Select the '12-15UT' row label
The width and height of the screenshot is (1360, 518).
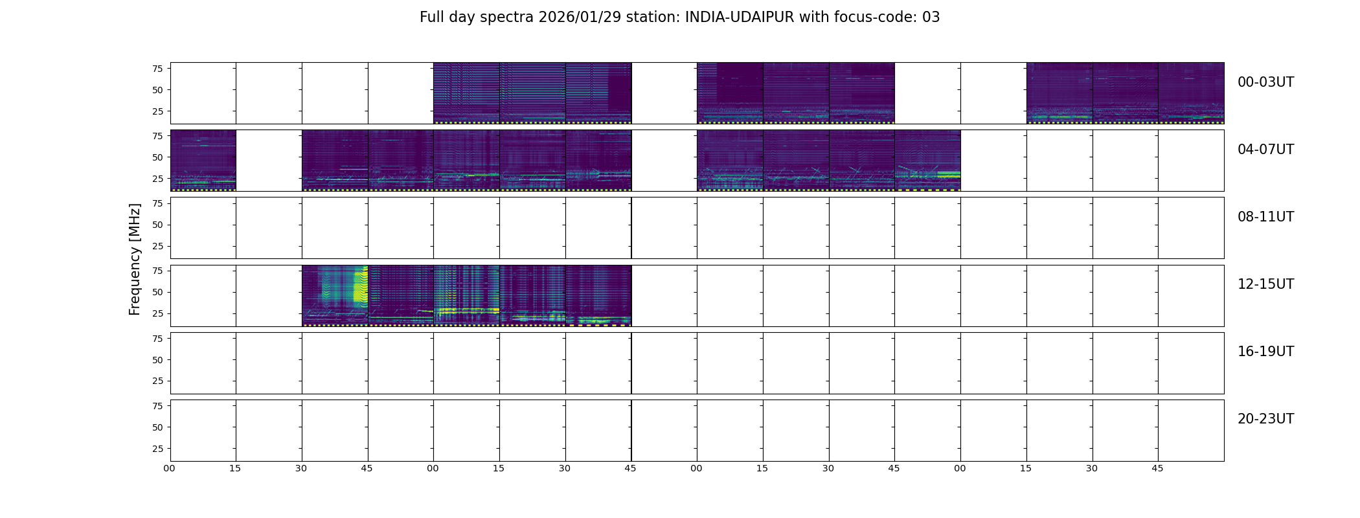[1265, 284]
